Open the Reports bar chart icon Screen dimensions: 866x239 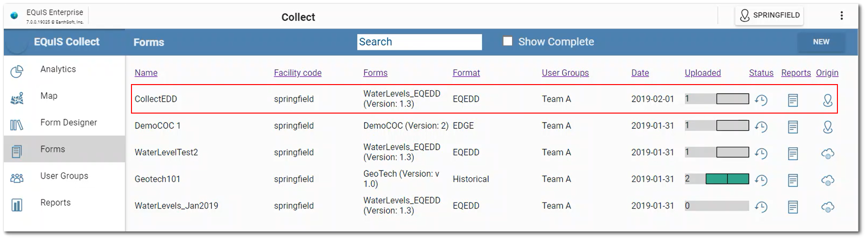[17, 205]
